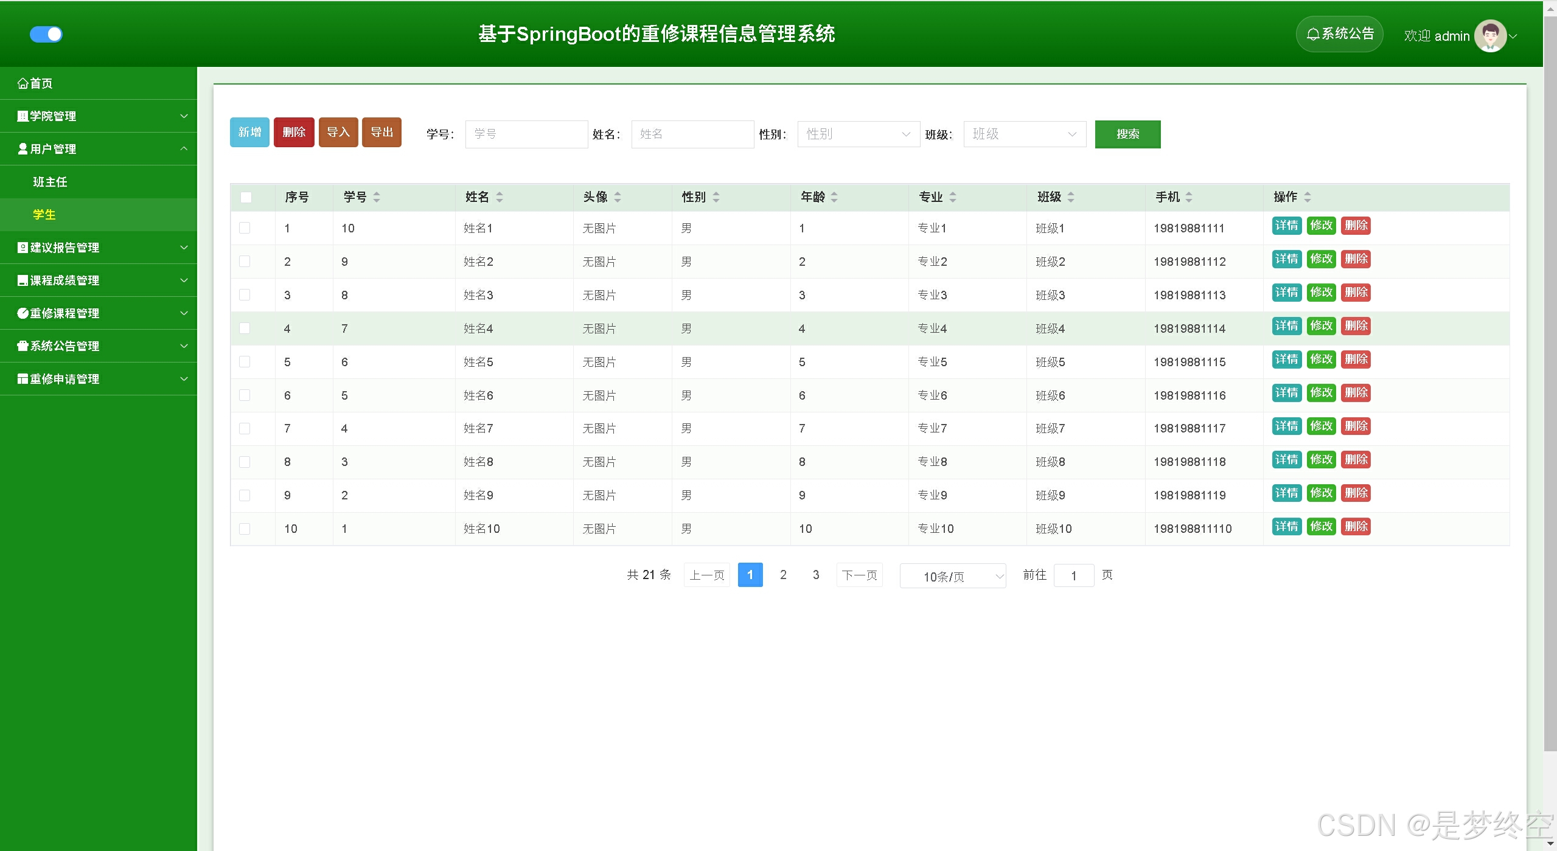Screen dimensions: 1557x851
Task: Sort the table by the 学号 column
Action: click(x=377, y=197)
